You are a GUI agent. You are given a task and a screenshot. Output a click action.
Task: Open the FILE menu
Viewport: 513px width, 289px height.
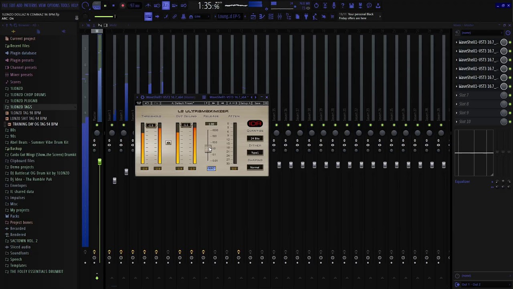[5, 6]
